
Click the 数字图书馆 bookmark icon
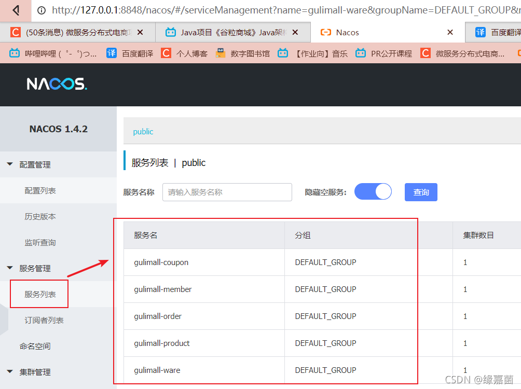(221, 53)
